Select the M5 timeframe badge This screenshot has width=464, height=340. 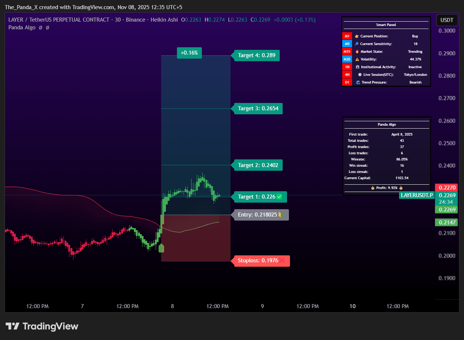pyautogui.click(x=347, y=44)
